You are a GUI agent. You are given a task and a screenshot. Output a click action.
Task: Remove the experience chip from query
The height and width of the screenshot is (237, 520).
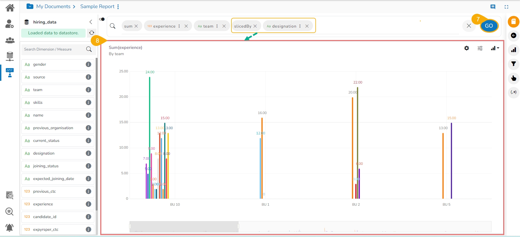click(x=186, y=26)
